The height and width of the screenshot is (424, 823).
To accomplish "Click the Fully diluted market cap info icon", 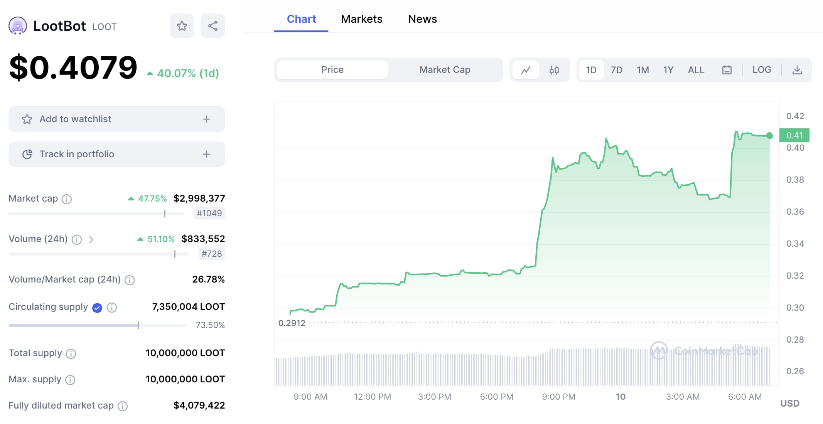I will (123, 406).
